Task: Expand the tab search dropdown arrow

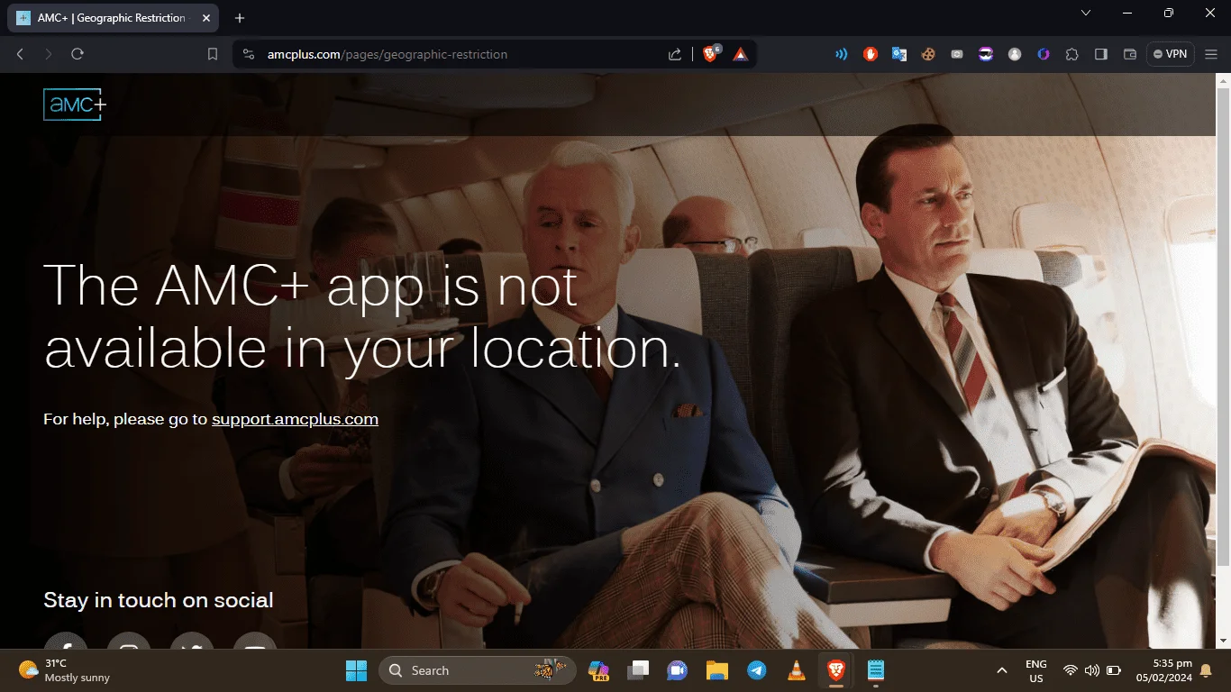Action: pos(1086,13)
